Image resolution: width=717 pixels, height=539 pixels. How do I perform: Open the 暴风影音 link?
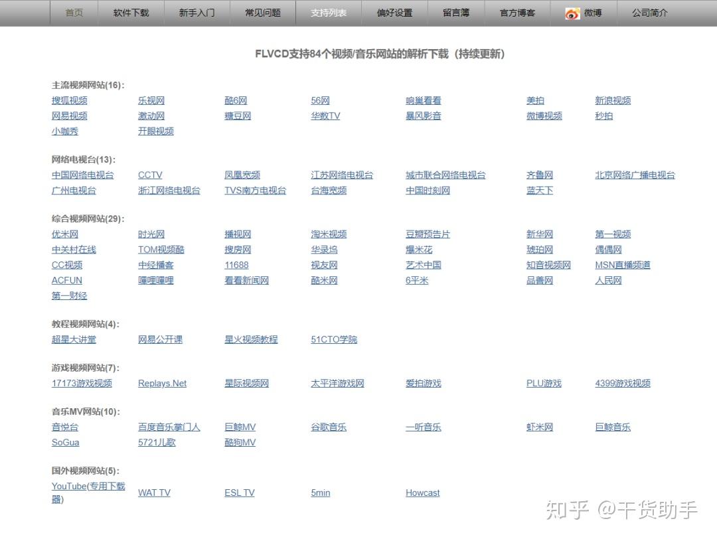tap(423, 116)
